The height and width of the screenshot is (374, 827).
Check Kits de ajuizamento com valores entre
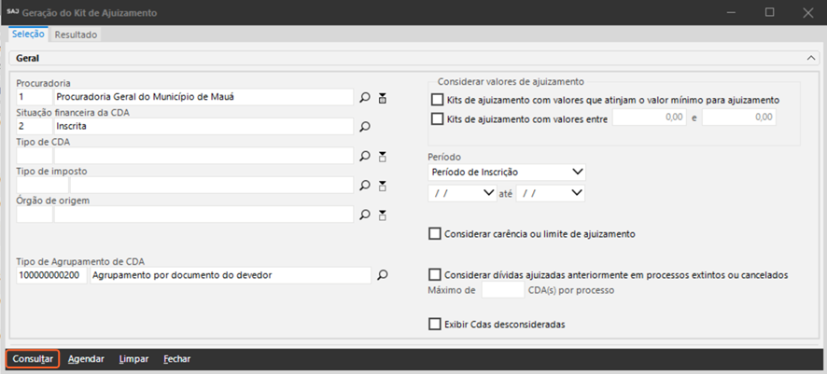pyautogui.click(x=436, y=118)
